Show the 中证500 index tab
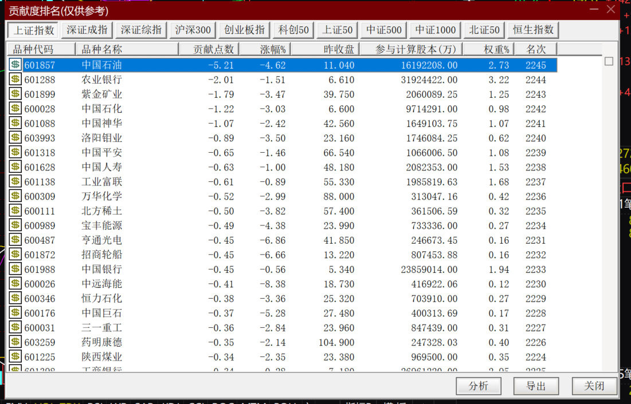Screen dimensions: 631x404 [x=384, y=30]
